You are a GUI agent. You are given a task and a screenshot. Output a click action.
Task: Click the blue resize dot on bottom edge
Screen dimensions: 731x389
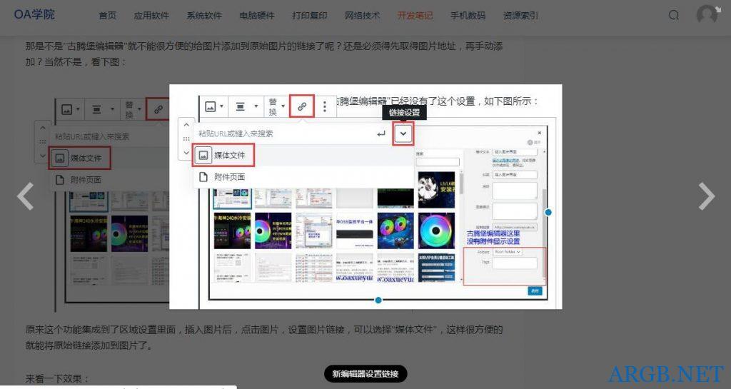(x=378, y=300)
